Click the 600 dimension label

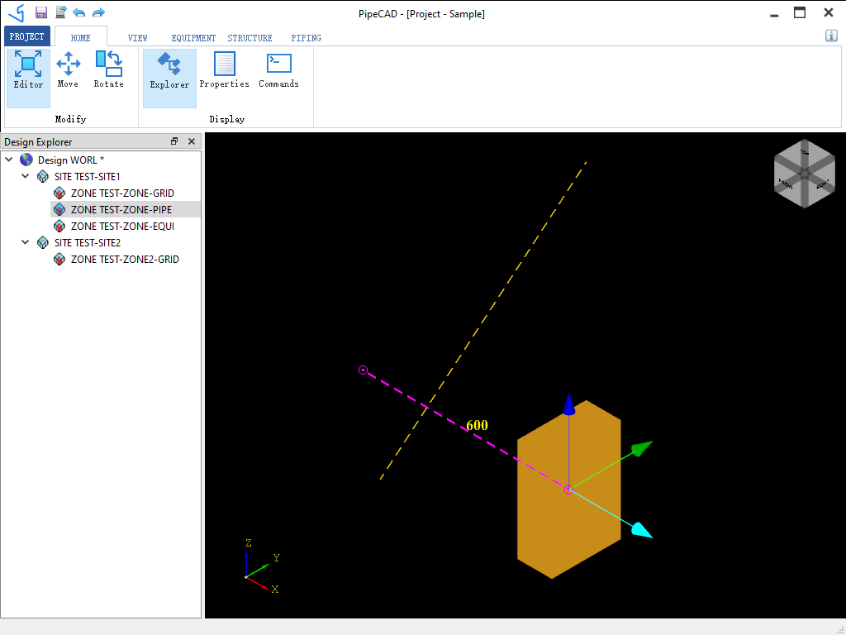[x=477, y=425]
